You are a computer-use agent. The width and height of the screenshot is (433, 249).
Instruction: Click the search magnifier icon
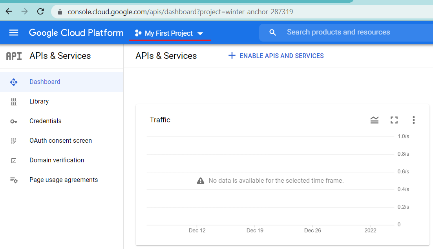[x=272, y=32]
